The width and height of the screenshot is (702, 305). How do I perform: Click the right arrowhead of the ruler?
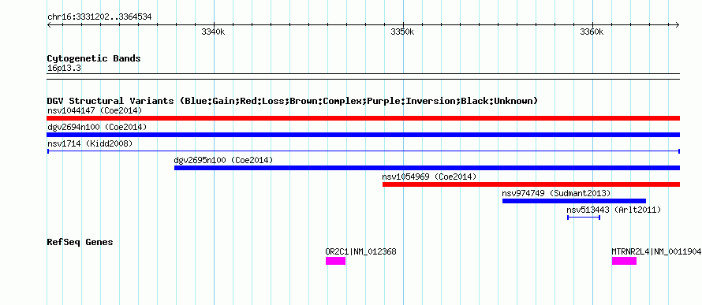tap(678, 25)
